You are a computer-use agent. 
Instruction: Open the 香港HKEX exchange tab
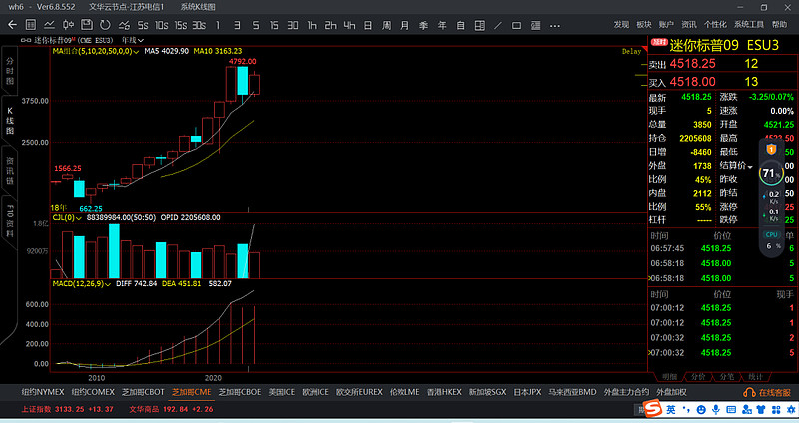click(444, 392)
